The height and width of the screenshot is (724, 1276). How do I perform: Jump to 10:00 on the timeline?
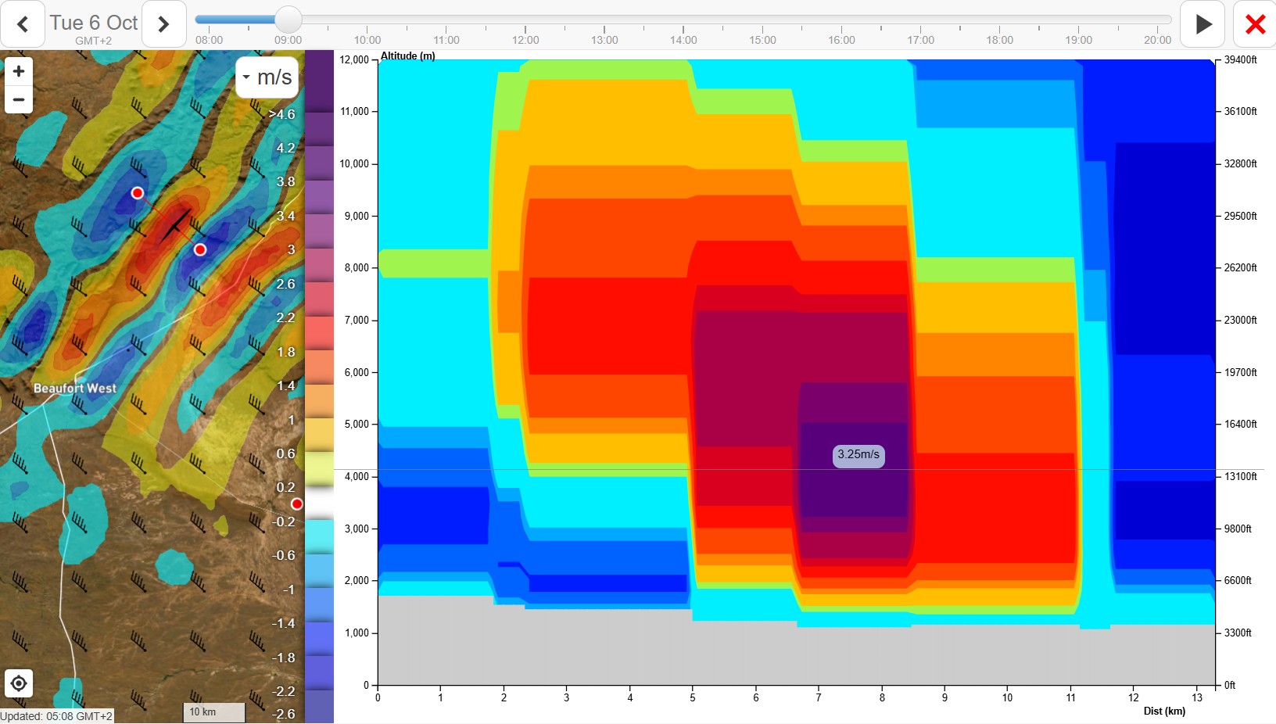(x=367, y=40)
